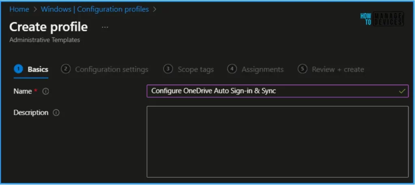This screenshot has width=415, height=185.
Task: Go to the Scope tags step
Action: [x=188, y=69]
